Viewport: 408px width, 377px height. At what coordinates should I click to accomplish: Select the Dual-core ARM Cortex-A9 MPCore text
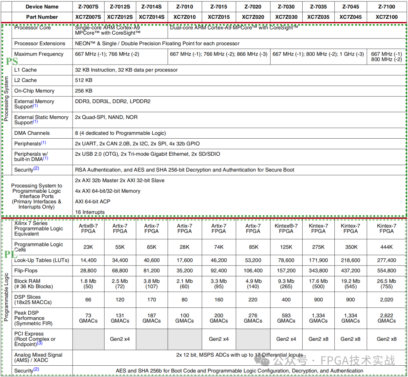pyautogui.click(x=234, y=28)
